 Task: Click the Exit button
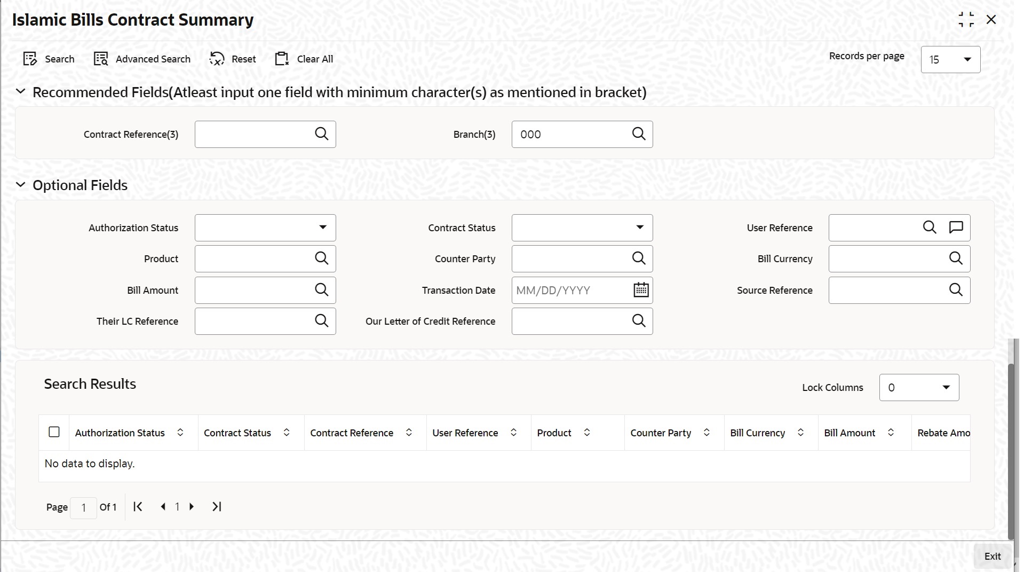tap(993, 556)
